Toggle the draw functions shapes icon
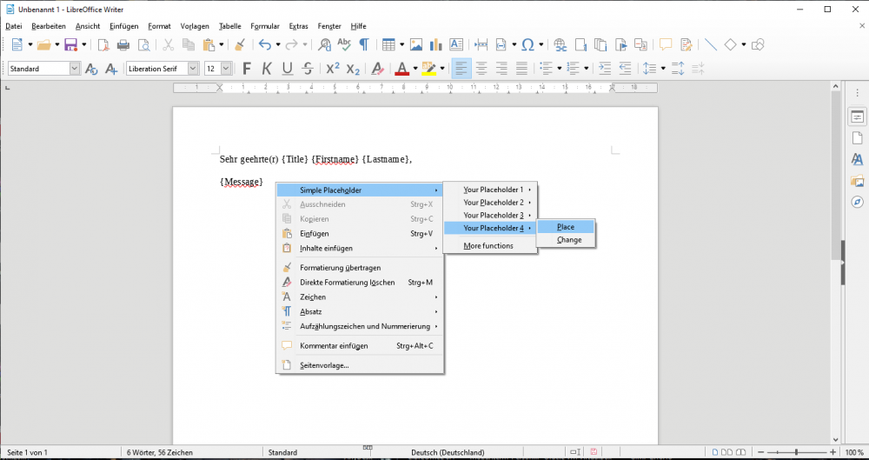This screenshot has width=869, height=460. pos(758,45)
